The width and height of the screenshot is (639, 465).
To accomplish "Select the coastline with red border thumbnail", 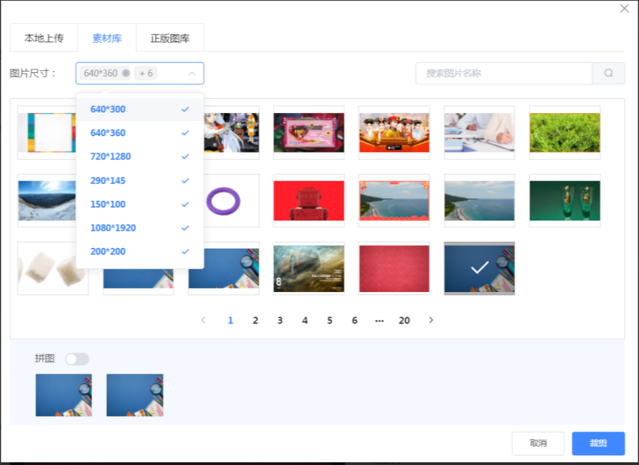I will (x=394, y=201).
